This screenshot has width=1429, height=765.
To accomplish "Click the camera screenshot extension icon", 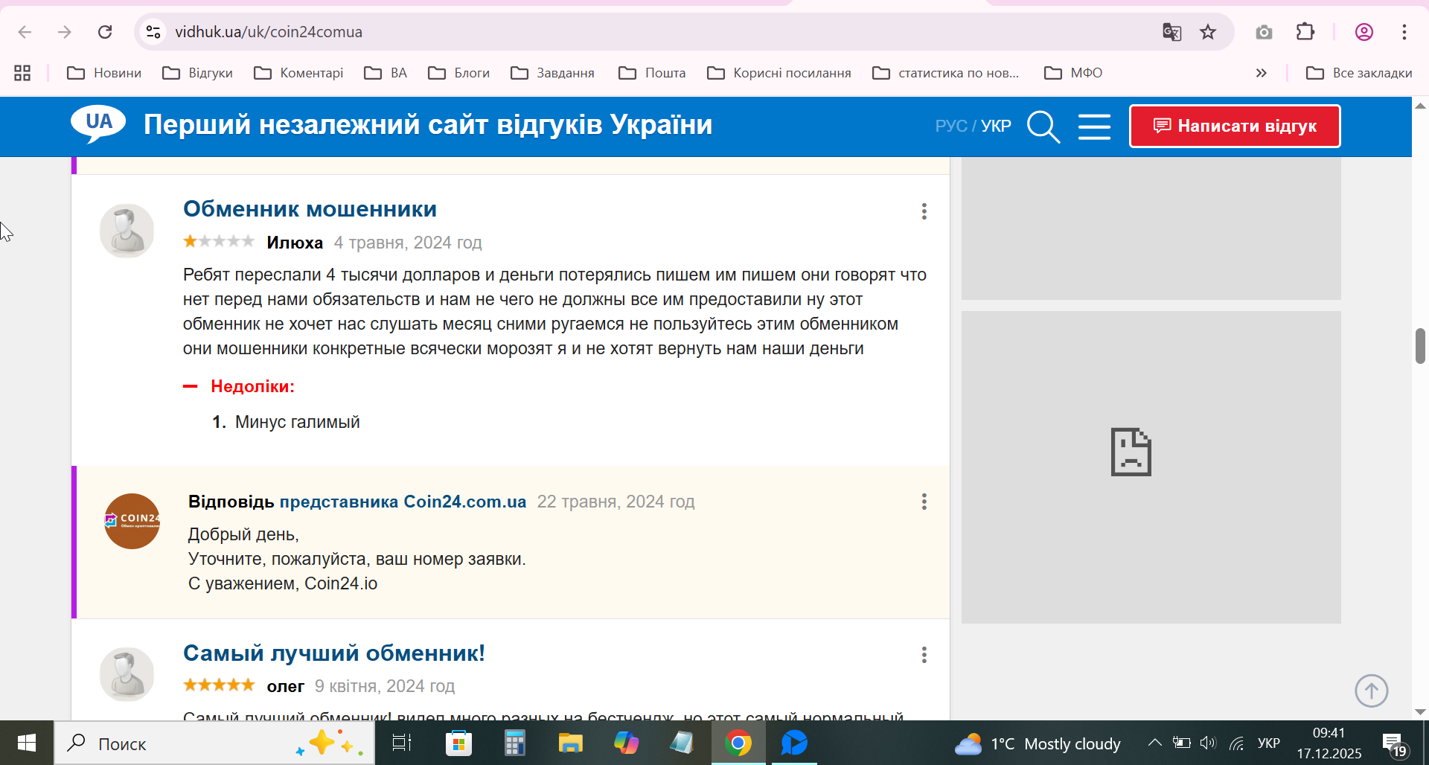I will (1264, 32).
